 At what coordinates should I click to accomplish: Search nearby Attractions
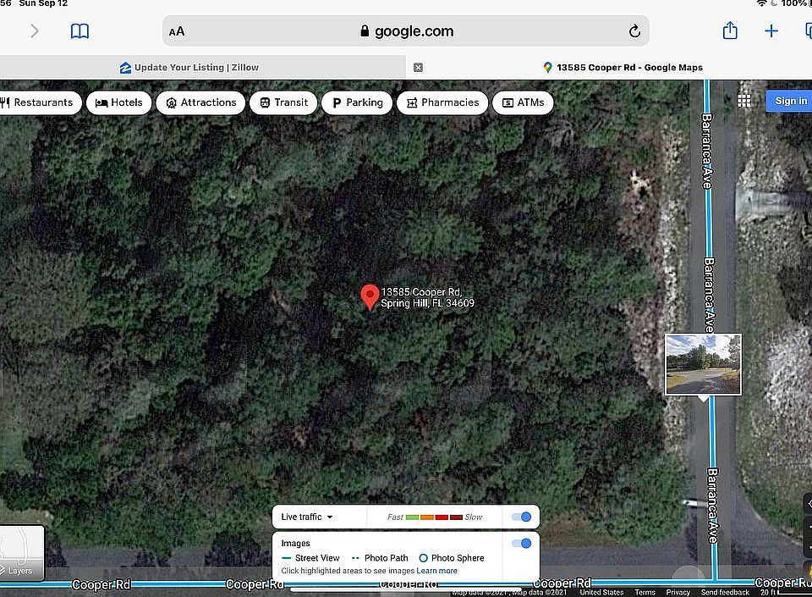coord(200,102)
